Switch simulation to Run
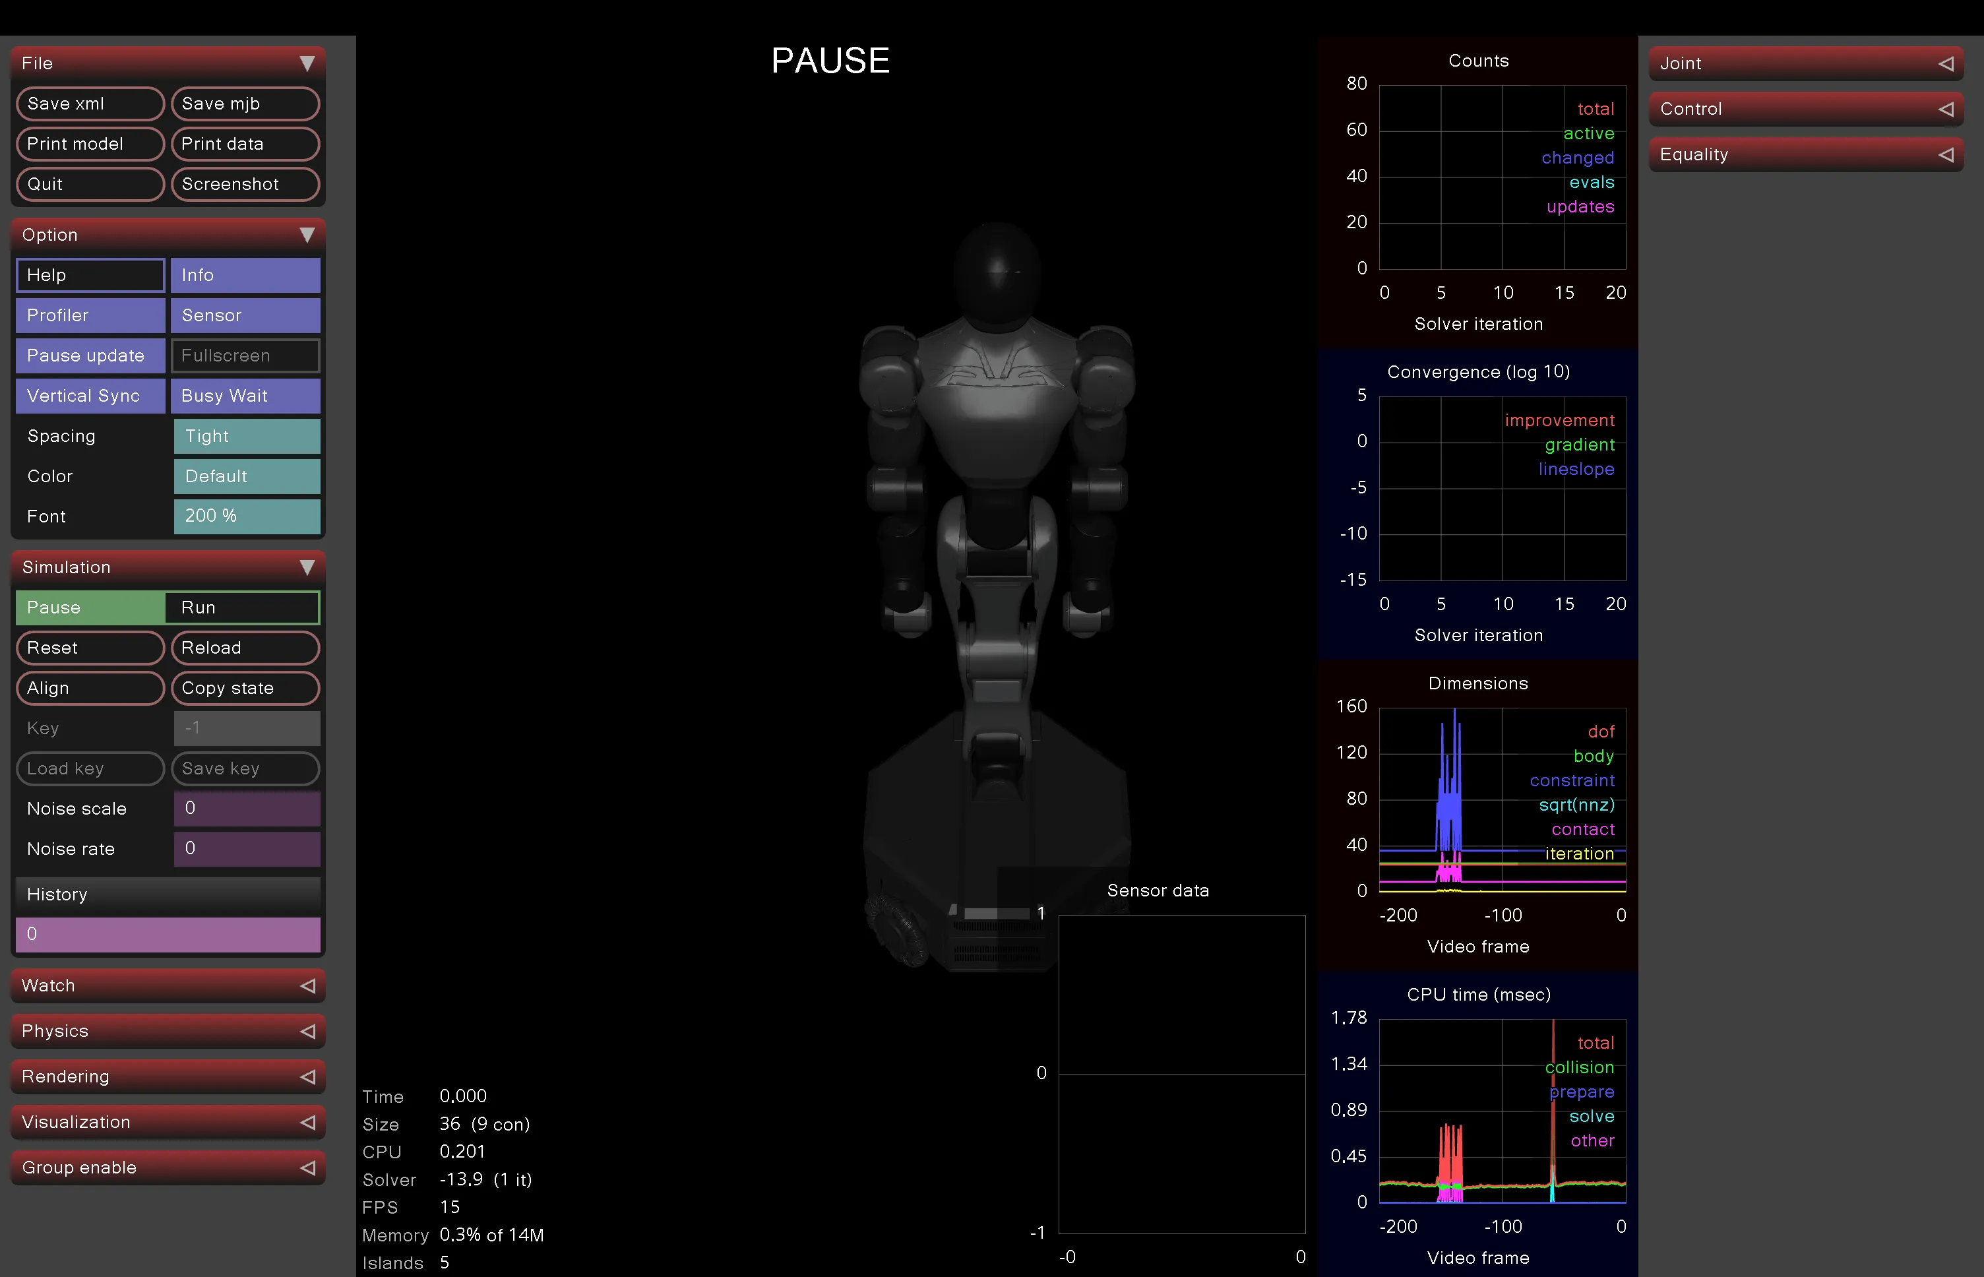The width and height of the screenshot is (1984, 1277). point(242,607)
